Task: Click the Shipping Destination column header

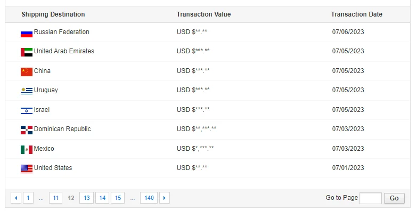Action: pyautogui.click(x=53, y=14)
